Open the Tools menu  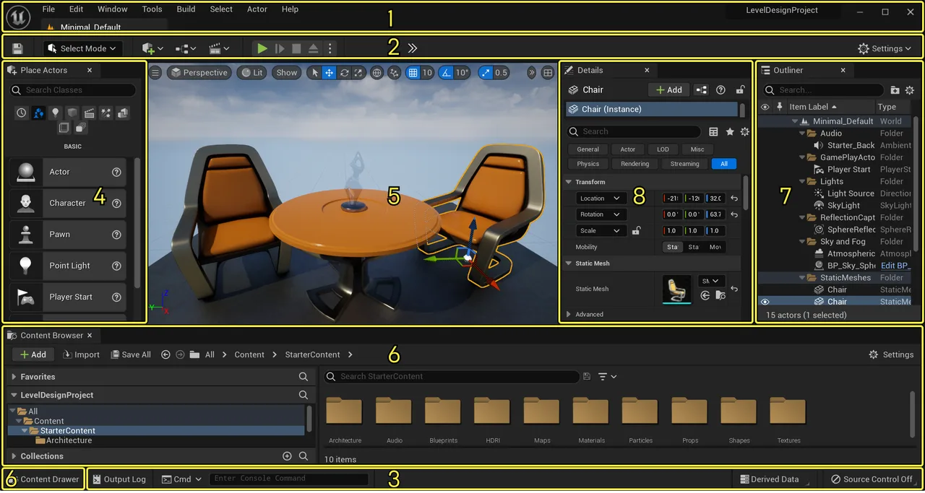pos(152,9)
